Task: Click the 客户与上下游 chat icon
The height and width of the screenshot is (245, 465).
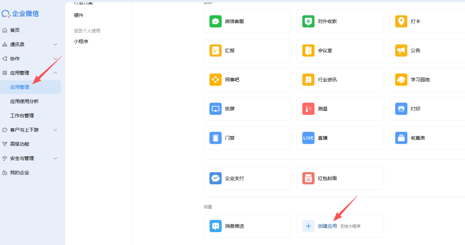Action: tap(5, 130)
